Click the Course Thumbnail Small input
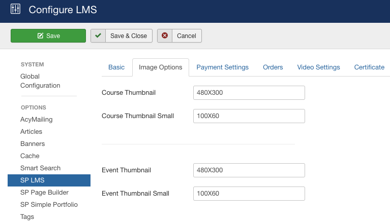The width and height of the screenshot is (390, 224). pyautogui.click(x=249, y=116)
